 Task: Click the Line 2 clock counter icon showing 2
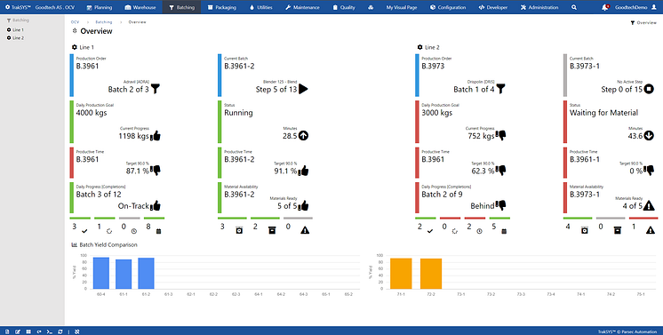[479, 231]
